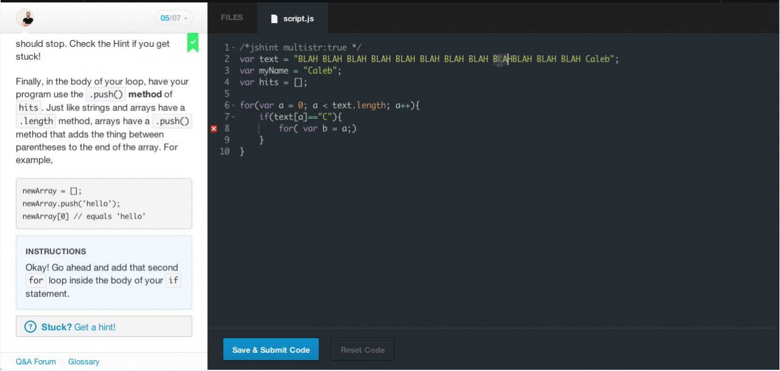Open the 05/07 exercise progress dropdown
Screen dimensions: 780x371
(173, 17)
